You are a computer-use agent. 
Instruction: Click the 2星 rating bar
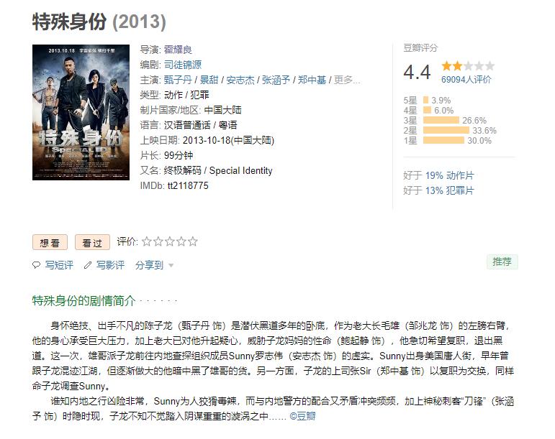446,130
